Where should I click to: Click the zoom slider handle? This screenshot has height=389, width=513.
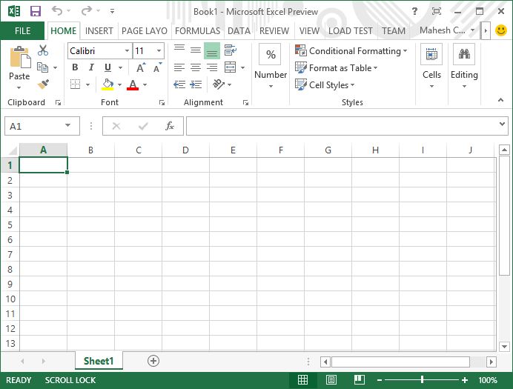(x=422, y=379)
